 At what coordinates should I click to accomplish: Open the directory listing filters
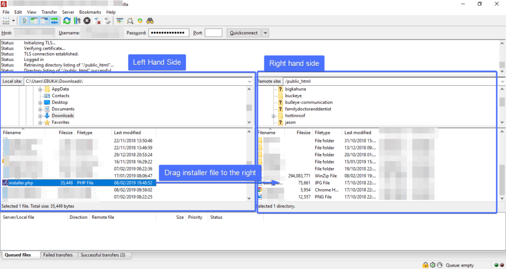pyautogui.click(x=120, y=21)
